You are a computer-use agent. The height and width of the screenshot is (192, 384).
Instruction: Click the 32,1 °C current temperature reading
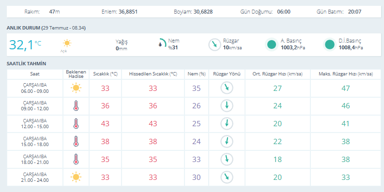pos(25,45)
